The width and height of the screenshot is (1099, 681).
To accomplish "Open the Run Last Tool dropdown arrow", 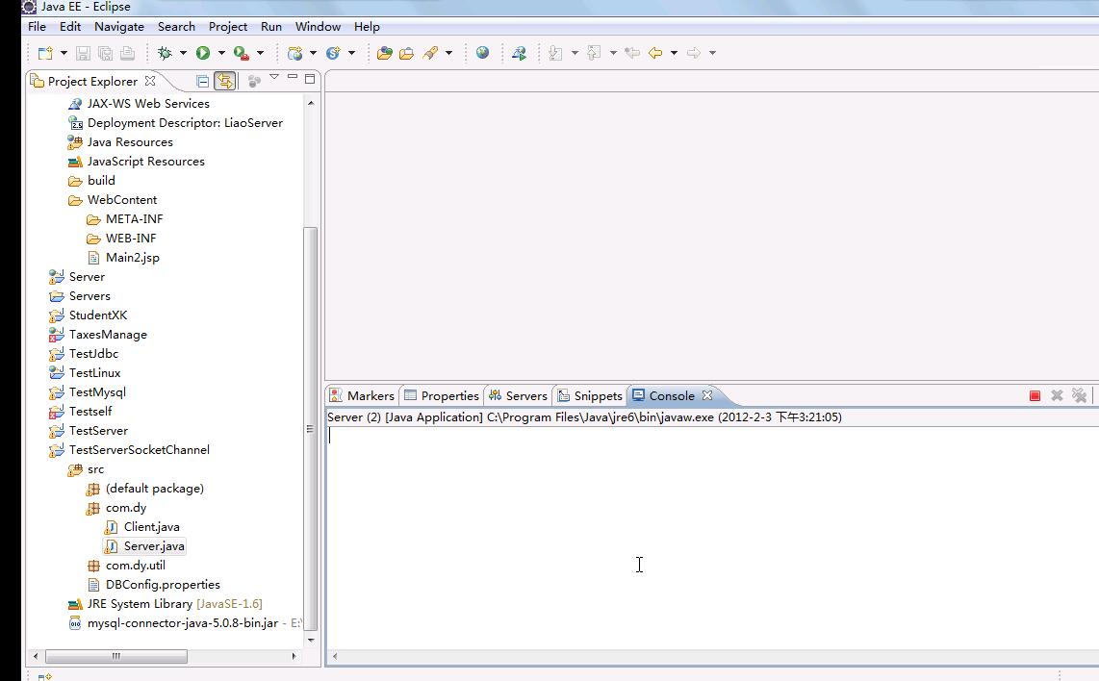I will [260, 53].
